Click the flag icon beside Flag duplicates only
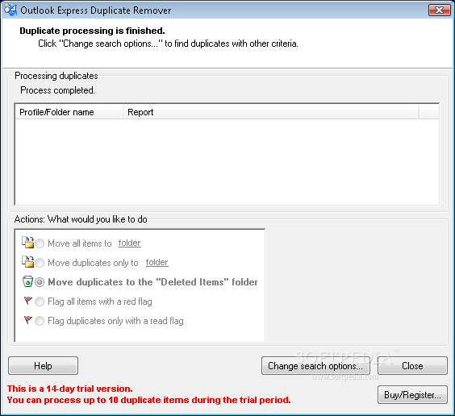 tap(28, 320)
